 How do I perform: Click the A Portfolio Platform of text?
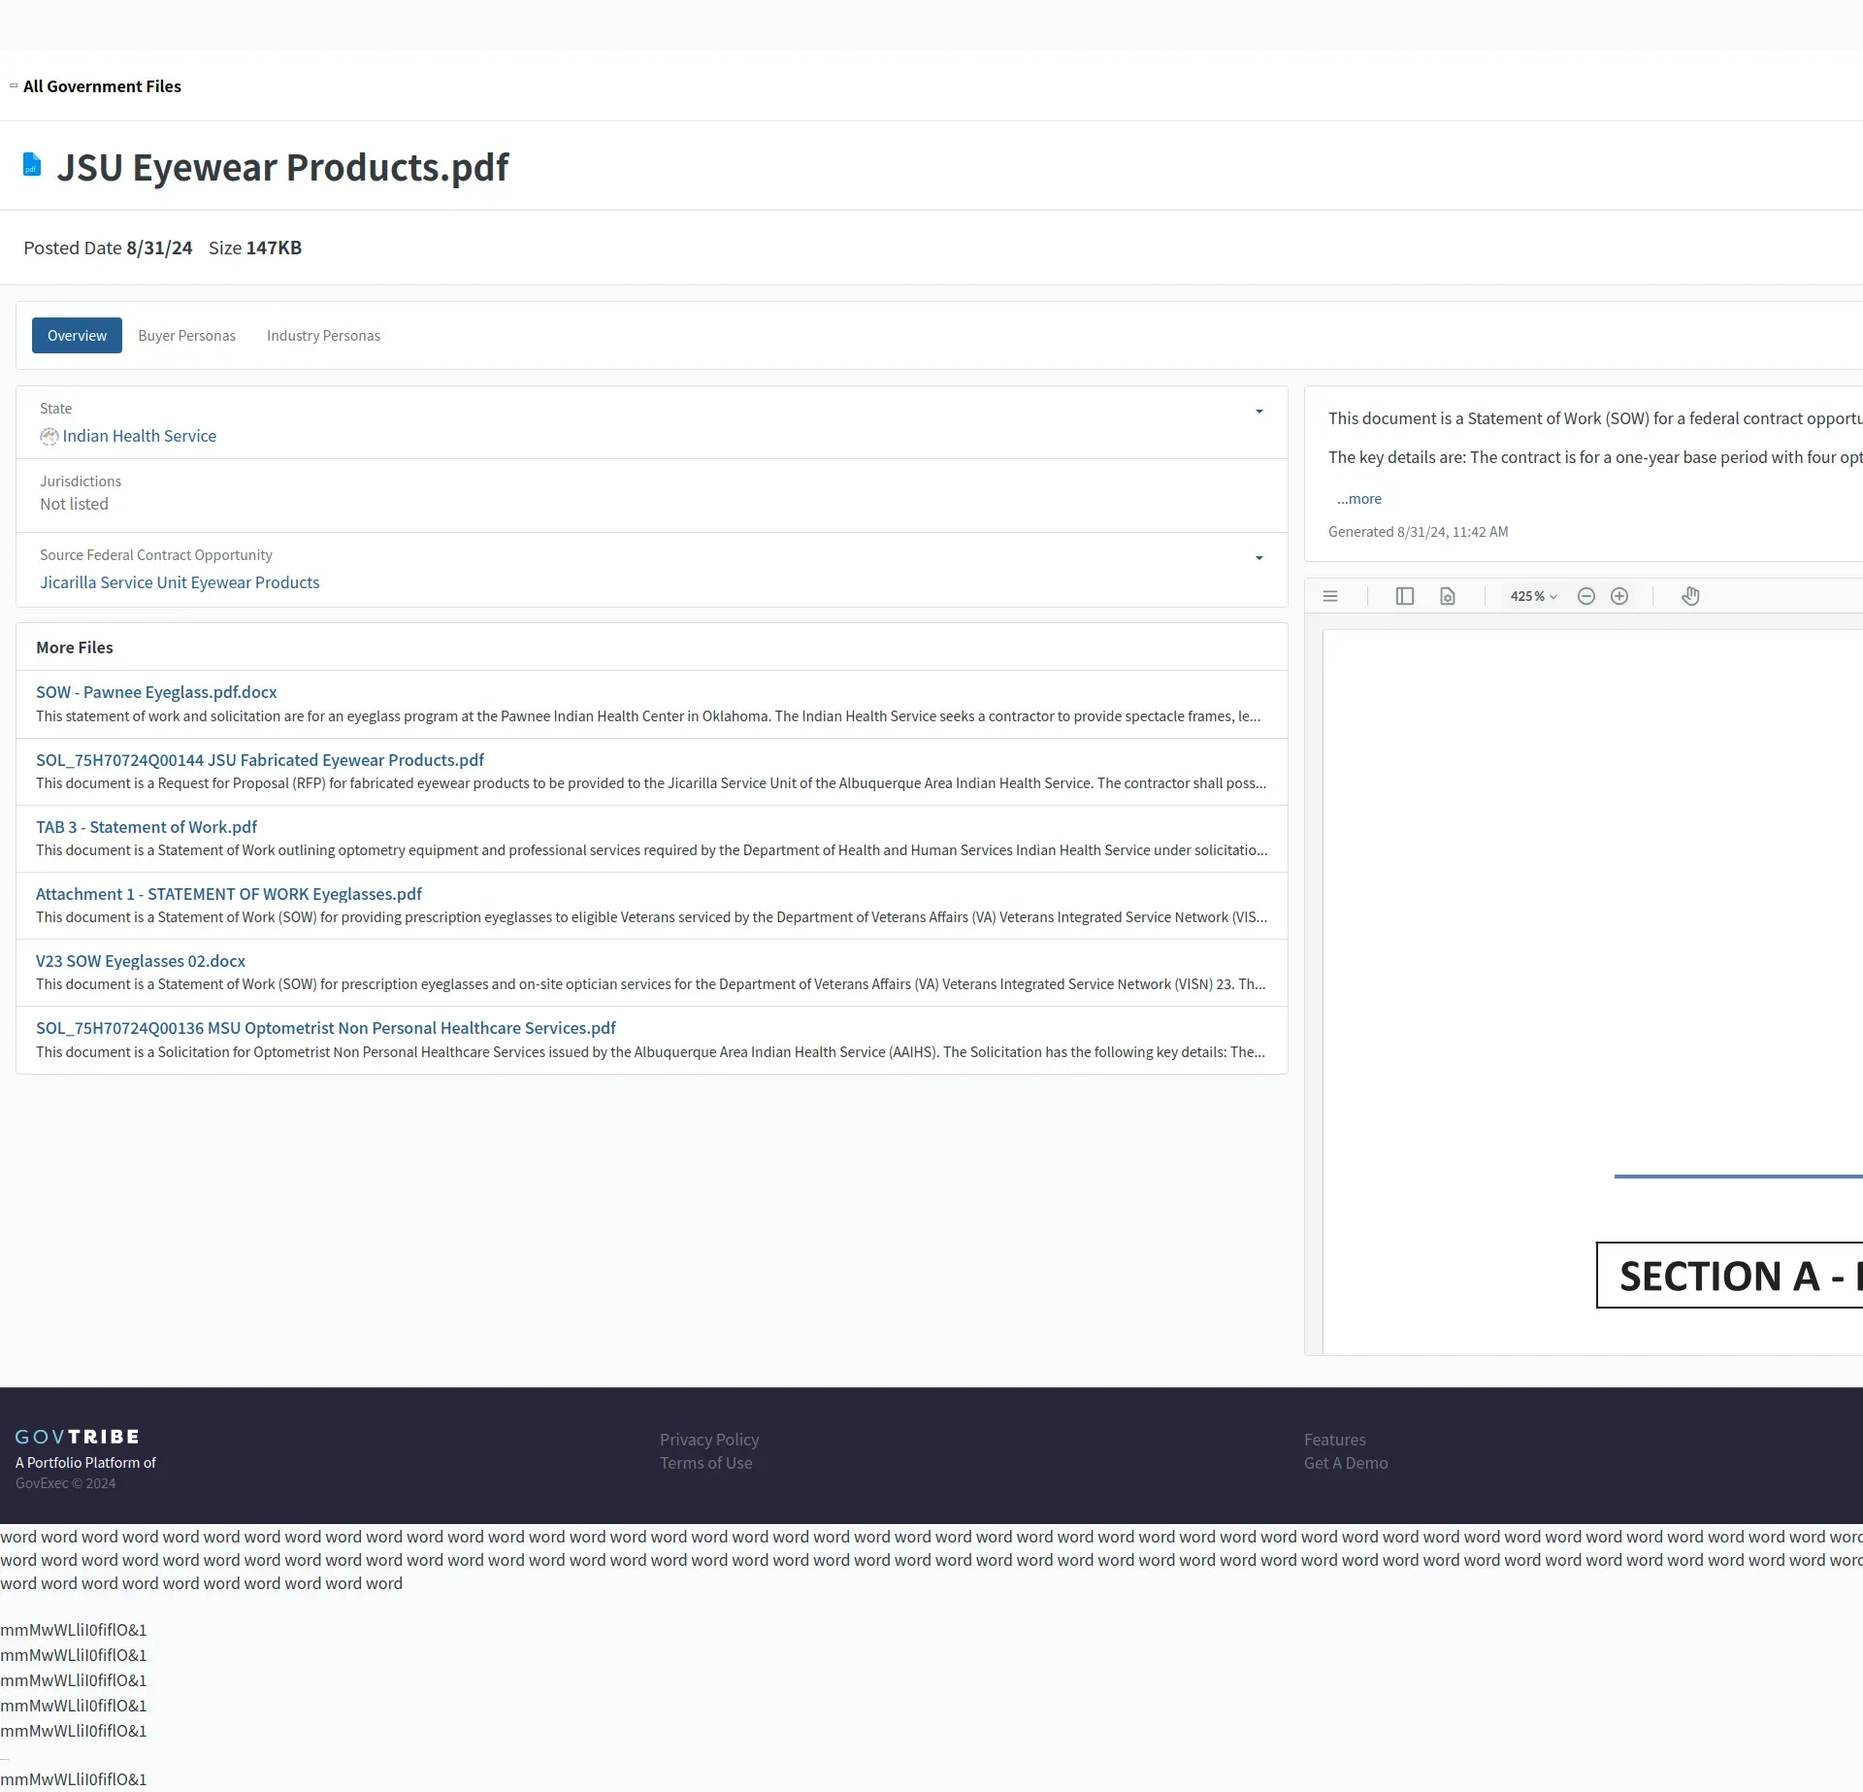click(85, 1463)
